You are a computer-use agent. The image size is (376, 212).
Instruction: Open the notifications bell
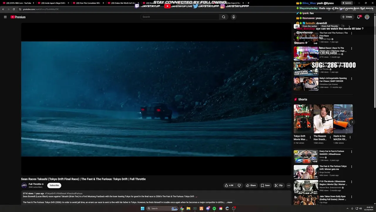point(359,17)
